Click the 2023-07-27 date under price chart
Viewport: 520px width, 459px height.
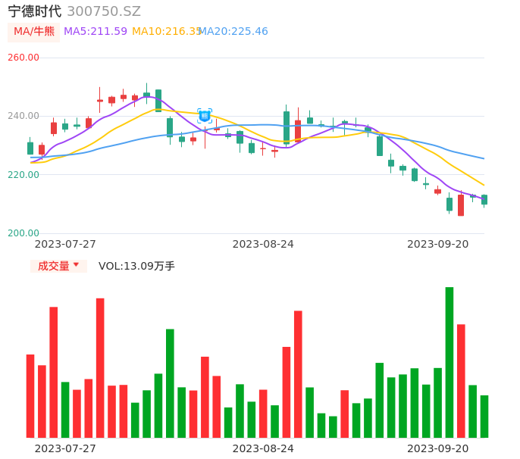tap(65, 244)
